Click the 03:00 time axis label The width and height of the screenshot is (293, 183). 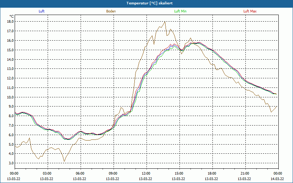point(47,173)
